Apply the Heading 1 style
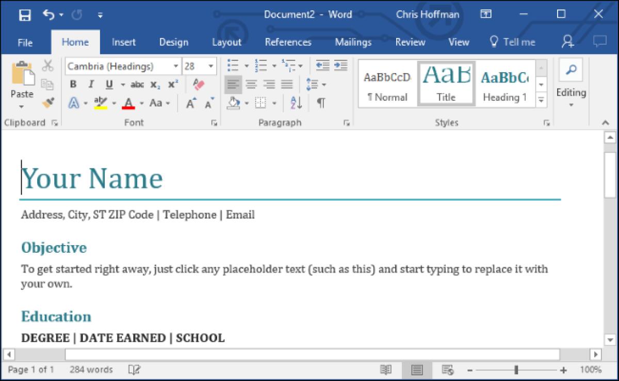619x381 pixels. pos(505,83)
